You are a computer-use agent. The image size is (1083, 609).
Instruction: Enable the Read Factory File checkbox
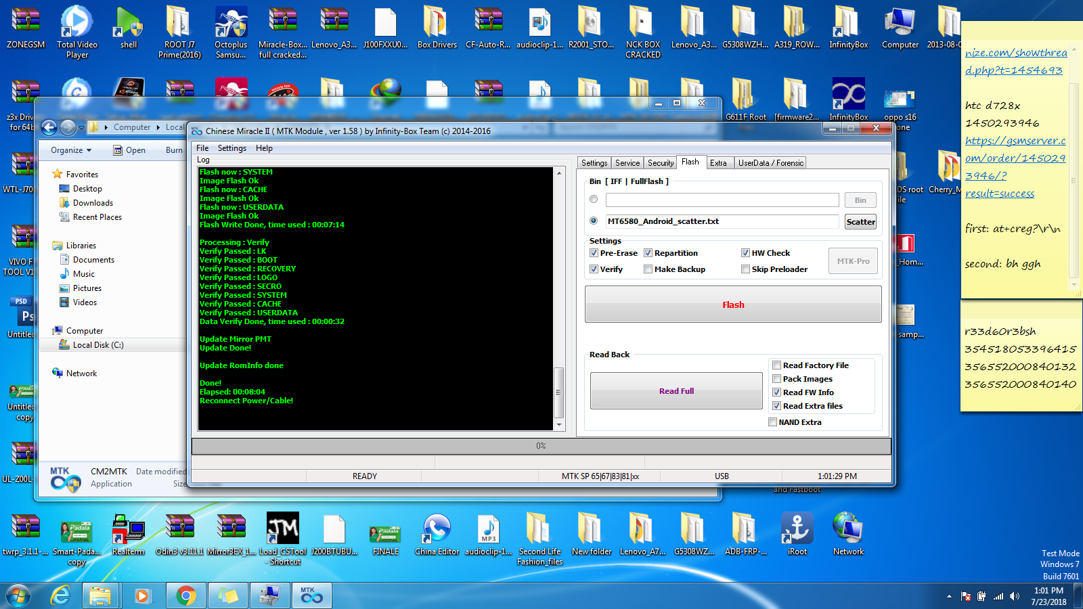(777, 365)
